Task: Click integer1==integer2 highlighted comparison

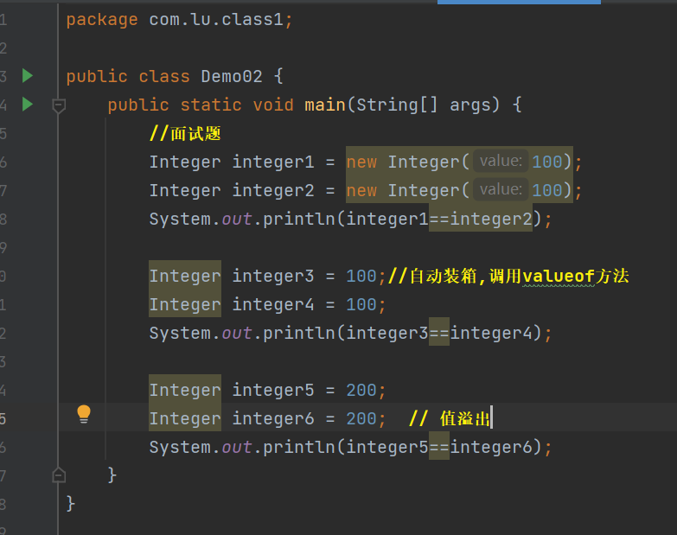Action: 439,220
